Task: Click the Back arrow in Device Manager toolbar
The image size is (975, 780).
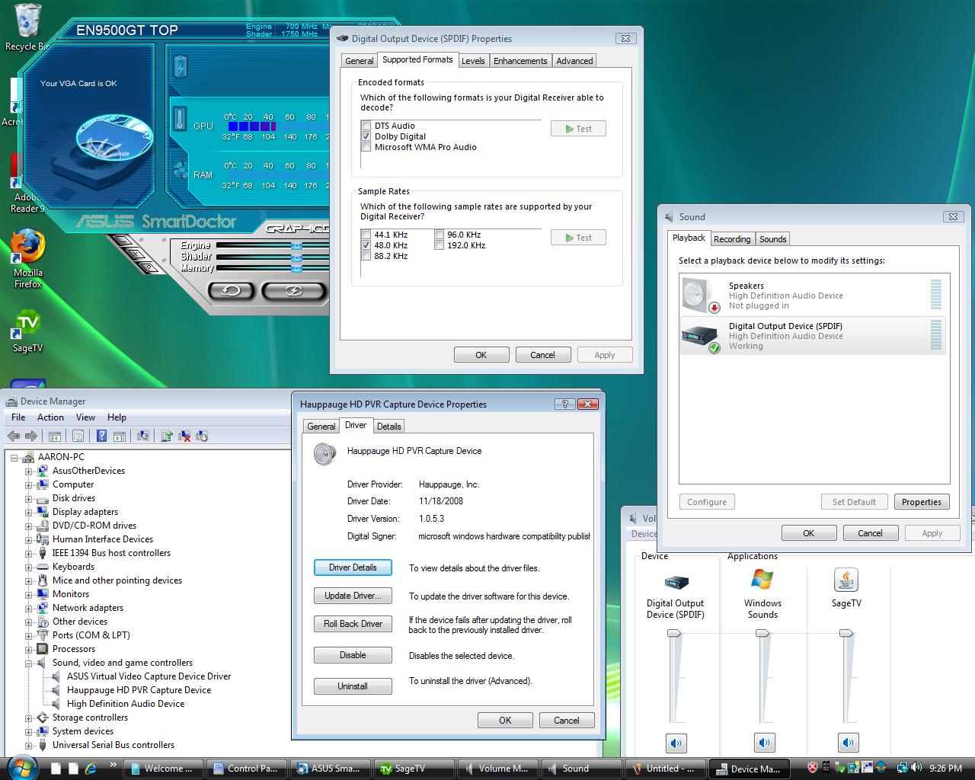Action: 13,436
